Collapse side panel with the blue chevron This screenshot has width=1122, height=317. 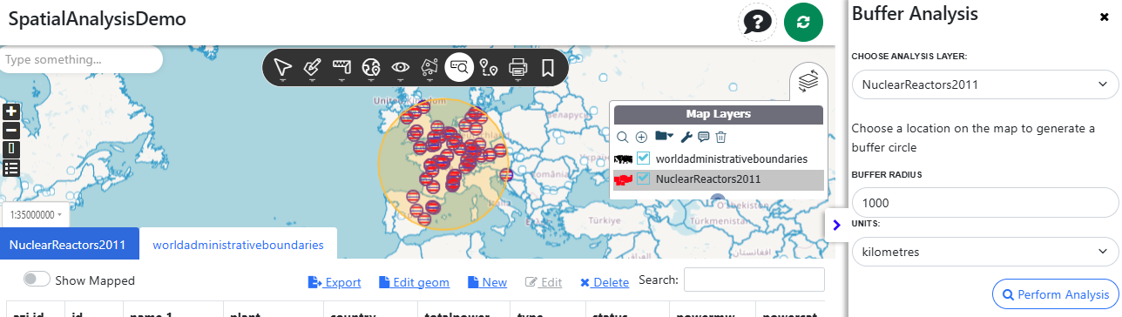click(x=836, y=225)
